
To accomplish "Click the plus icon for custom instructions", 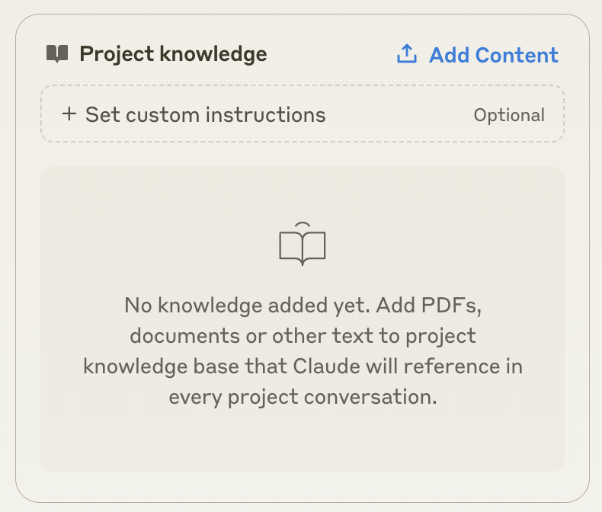I will point(69,114).
